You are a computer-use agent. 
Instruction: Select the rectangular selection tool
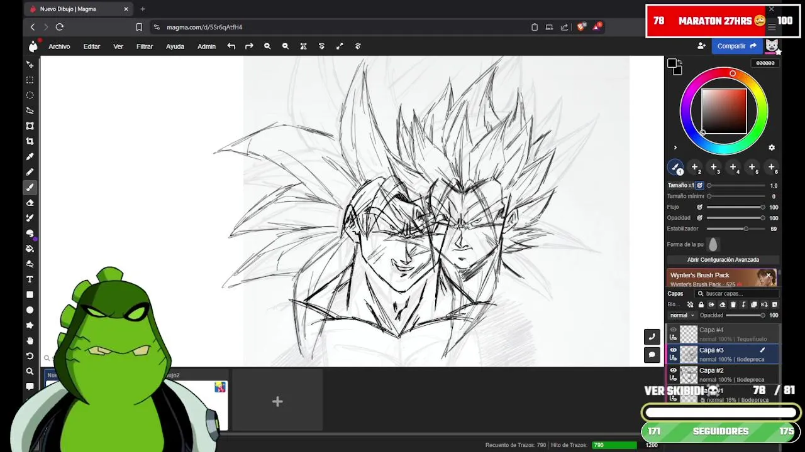[30, 80]
